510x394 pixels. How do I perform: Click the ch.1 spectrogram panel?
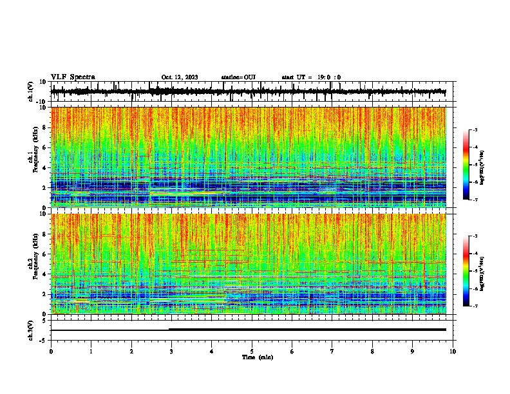248,157
